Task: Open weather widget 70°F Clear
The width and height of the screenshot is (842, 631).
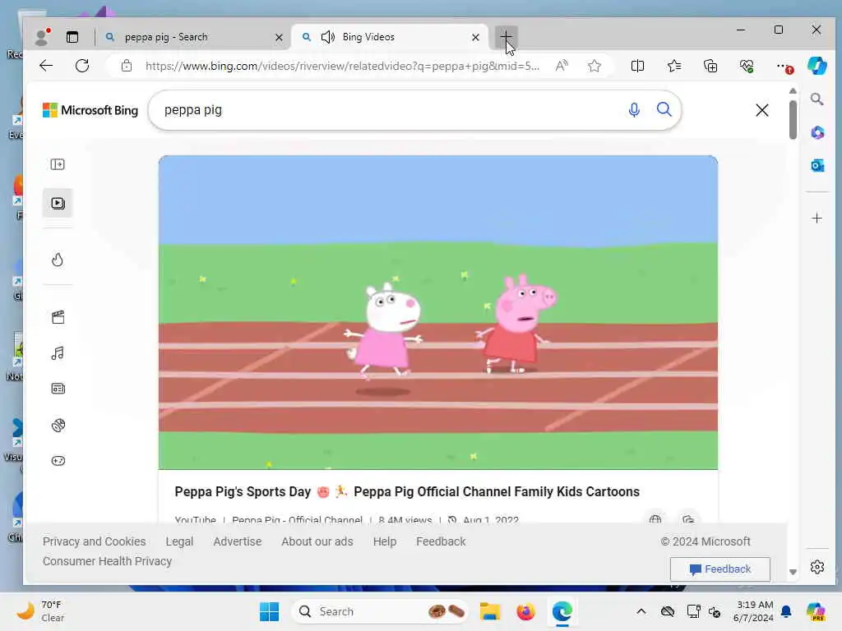Action: [40, 611]
